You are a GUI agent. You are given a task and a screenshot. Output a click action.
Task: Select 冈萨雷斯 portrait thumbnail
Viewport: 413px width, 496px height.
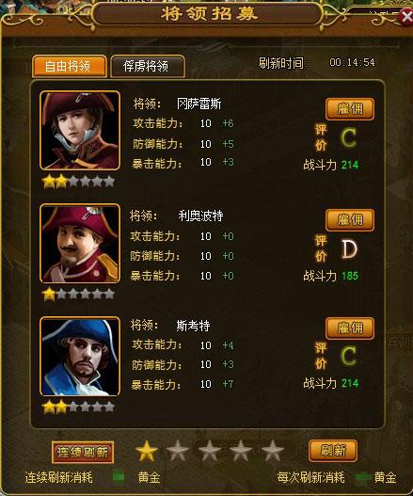80,130
